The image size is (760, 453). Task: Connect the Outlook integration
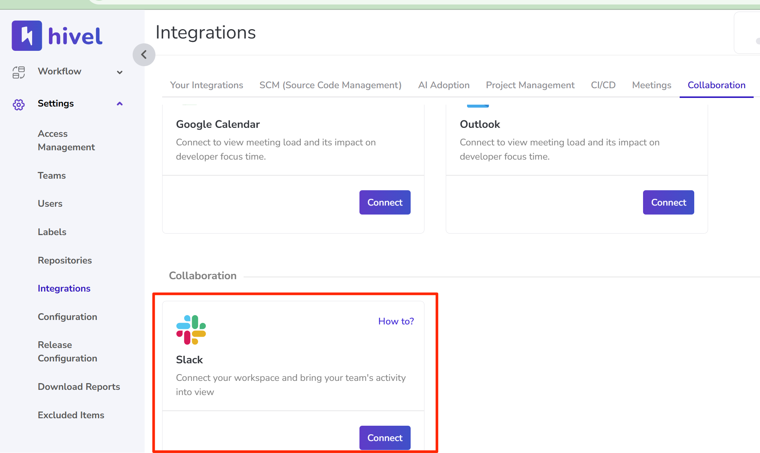pos(668,202)
